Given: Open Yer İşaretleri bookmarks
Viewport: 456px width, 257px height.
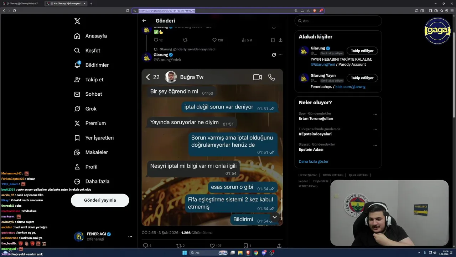Looking at the screenshot, I should pyautogui.click(x=94, y=138).
